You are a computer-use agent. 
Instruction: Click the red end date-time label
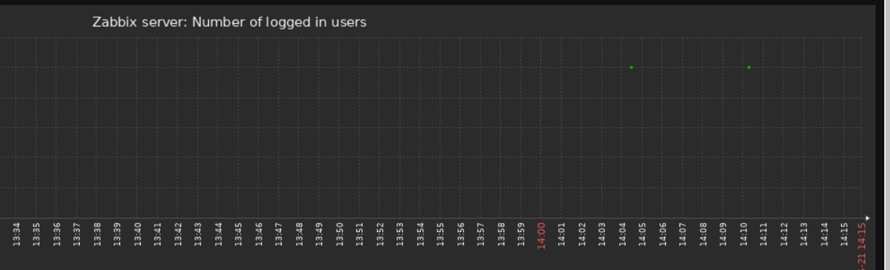862,246
